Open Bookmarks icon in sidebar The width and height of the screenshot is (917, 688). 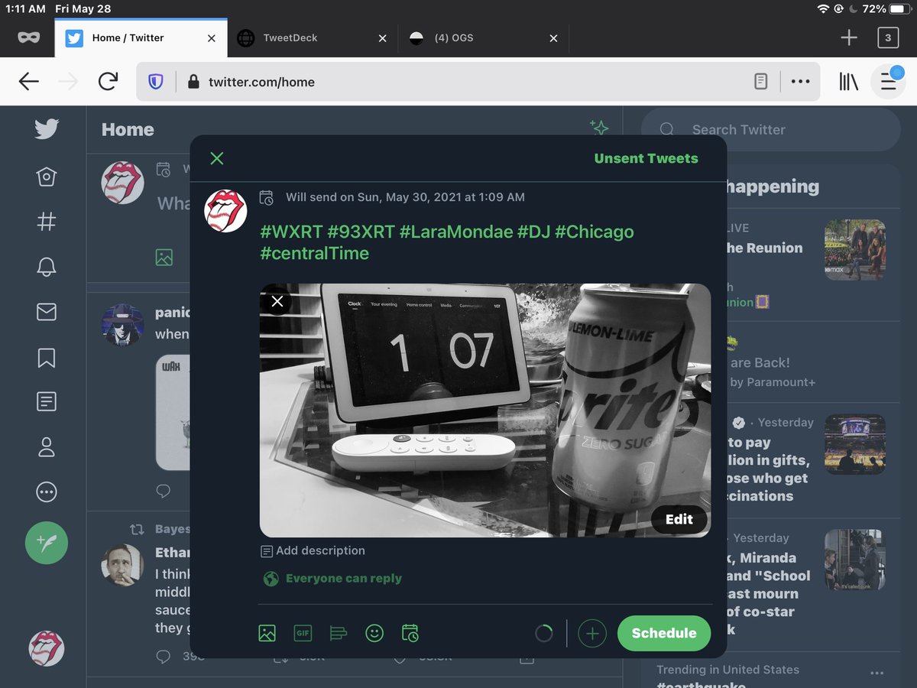point(47,357)
